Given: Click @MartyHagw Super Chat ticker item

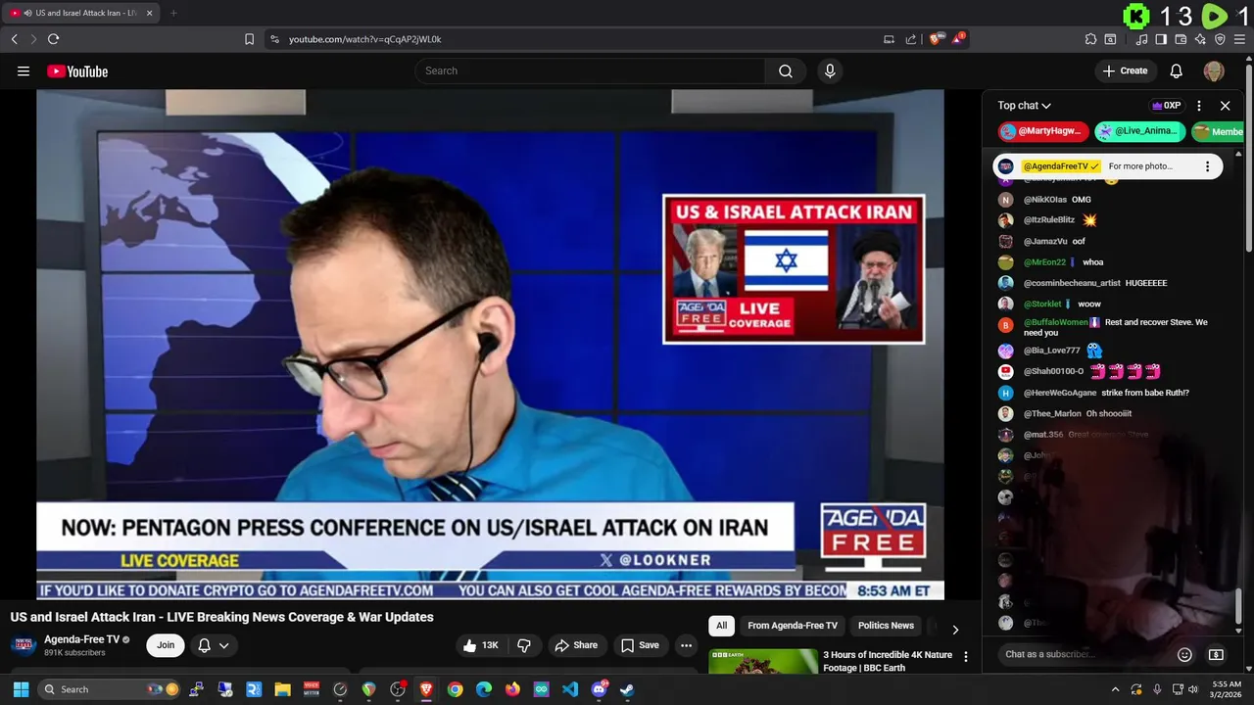Looking at the screenshot, I should (1043, 131).
